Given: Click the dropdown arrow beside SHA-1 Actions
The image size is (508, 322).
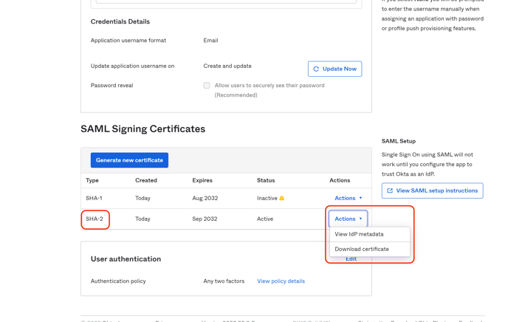Looking at the screenshot, I should click(x=361, y=198).
